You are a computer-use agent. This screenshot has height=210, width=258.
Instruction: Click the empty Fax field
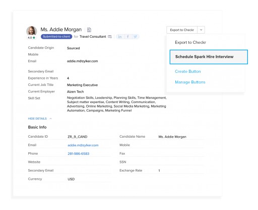tap(181, 154)
